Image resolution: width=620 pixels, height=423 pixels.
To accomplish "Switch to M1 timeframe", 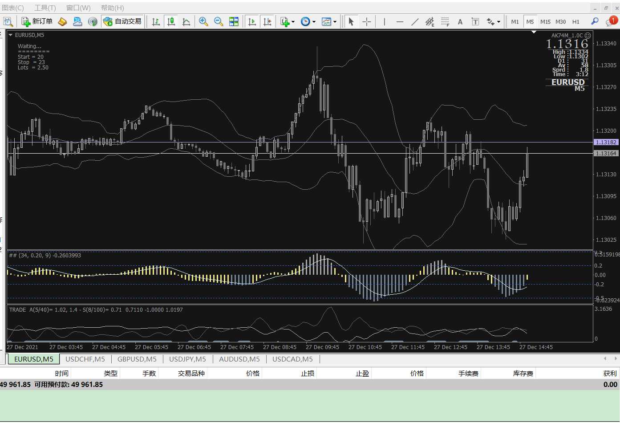I will (x=515, y=21).
